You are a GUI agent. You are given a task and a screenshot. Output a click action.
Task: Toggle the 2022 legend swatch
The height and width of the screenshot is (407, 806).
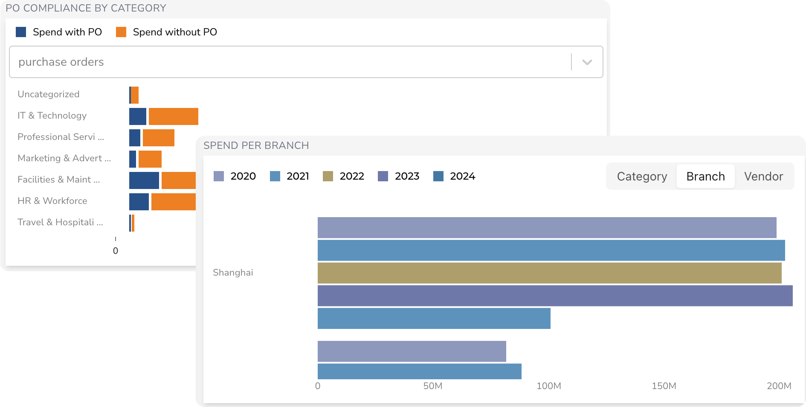click(x=328, y=176)
